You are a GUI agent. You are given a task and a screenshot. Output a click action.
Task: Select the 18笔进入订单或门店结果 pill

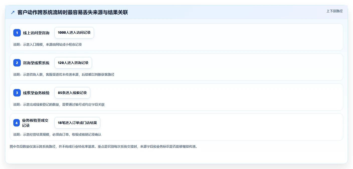[x=77, y=123]
